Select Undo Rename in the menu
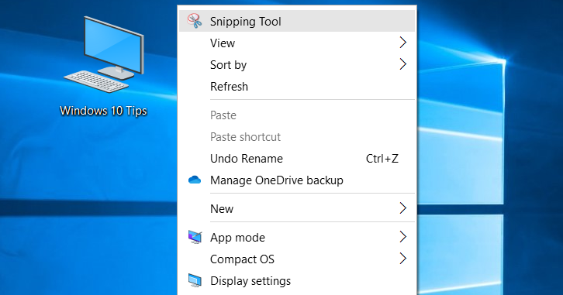 pyautogui.click(x=297, y=159)
